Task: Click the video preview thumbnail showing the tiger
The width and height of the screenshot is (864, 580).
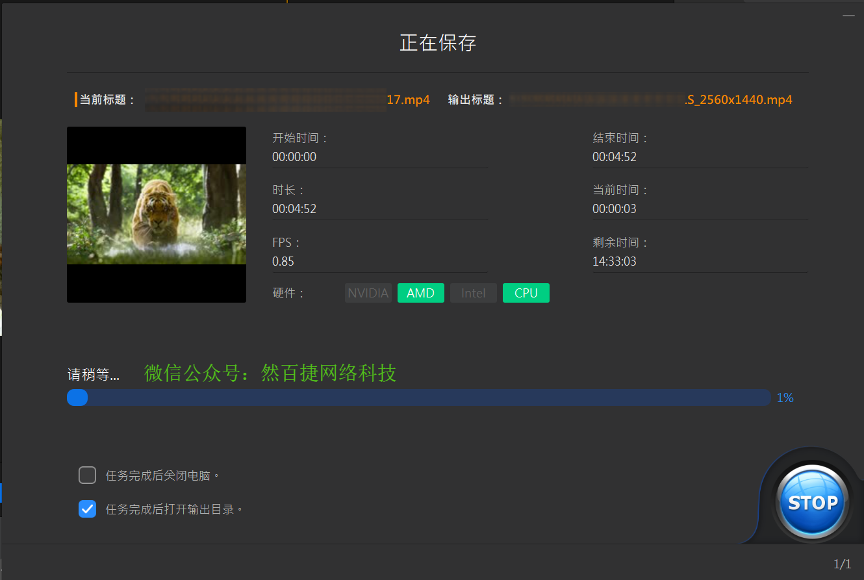Action: [x=156, y=214]
